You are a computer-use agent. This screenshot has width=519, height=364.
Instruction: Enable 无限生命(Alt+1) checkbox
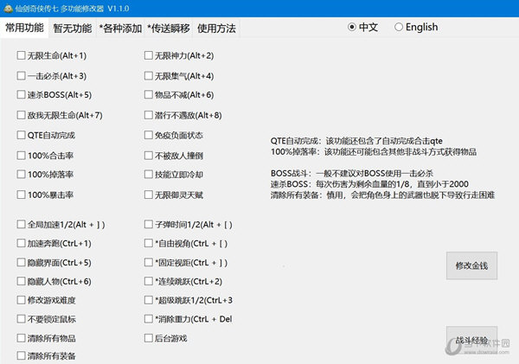pyautogui.click(x=21, y=56)
